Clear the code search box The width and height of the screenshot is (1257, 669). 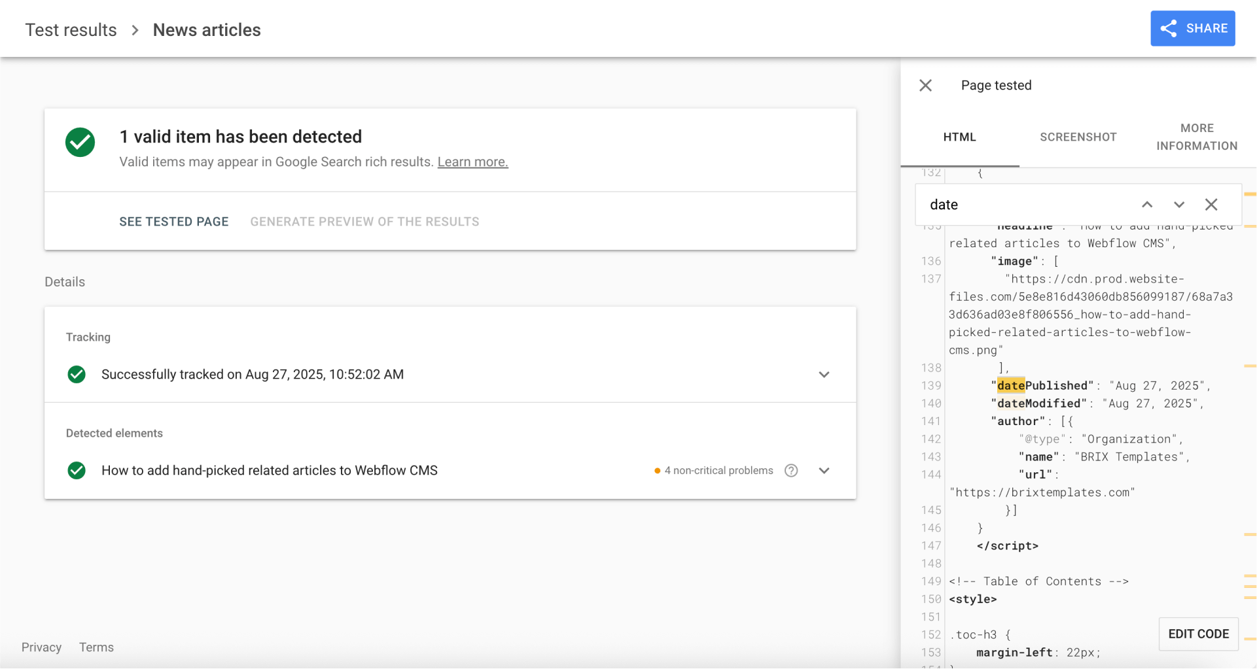(1211, 205)
